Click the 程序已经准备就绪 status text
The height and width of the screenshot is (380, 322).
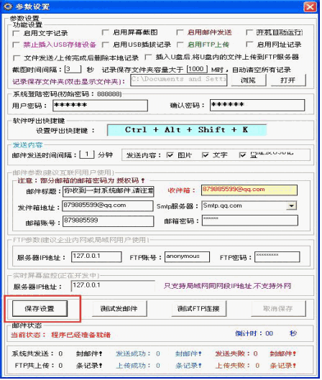[x=81, y=335]
